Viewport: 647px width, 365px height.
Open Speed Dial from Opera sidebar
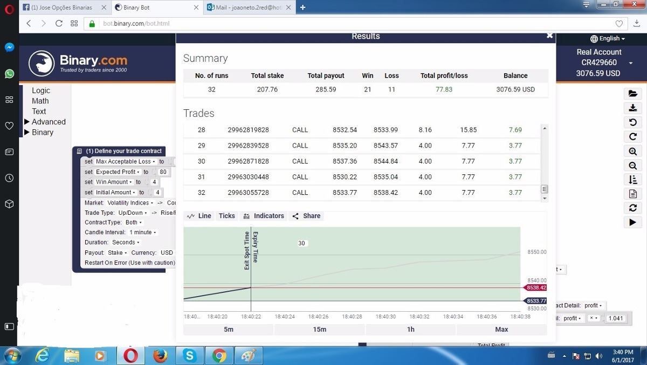(x=9, y=100)
